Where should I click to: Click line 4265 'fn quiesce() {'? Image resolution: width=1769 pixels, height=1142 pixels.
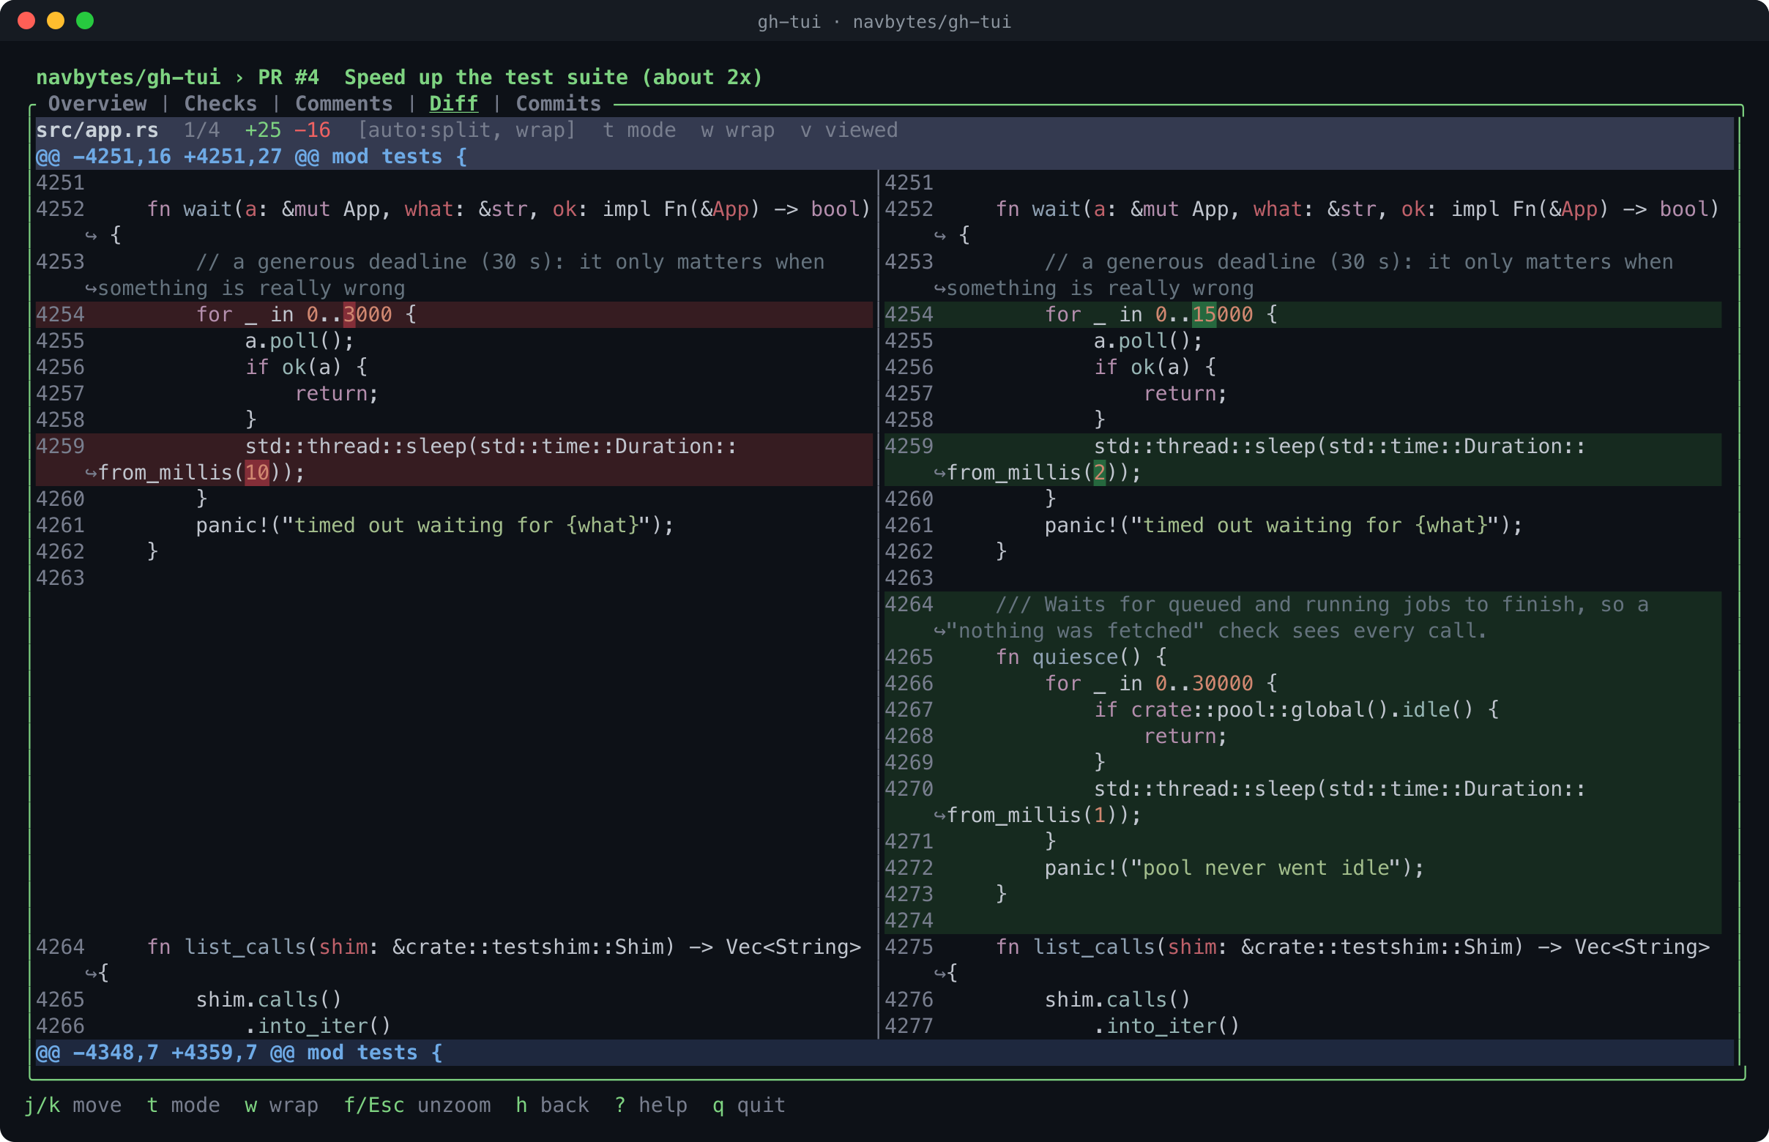click(x=1303, y=657)
